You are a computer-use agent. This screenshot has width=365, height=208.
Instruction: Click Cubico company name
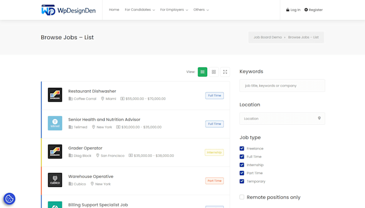pos(80,184)
